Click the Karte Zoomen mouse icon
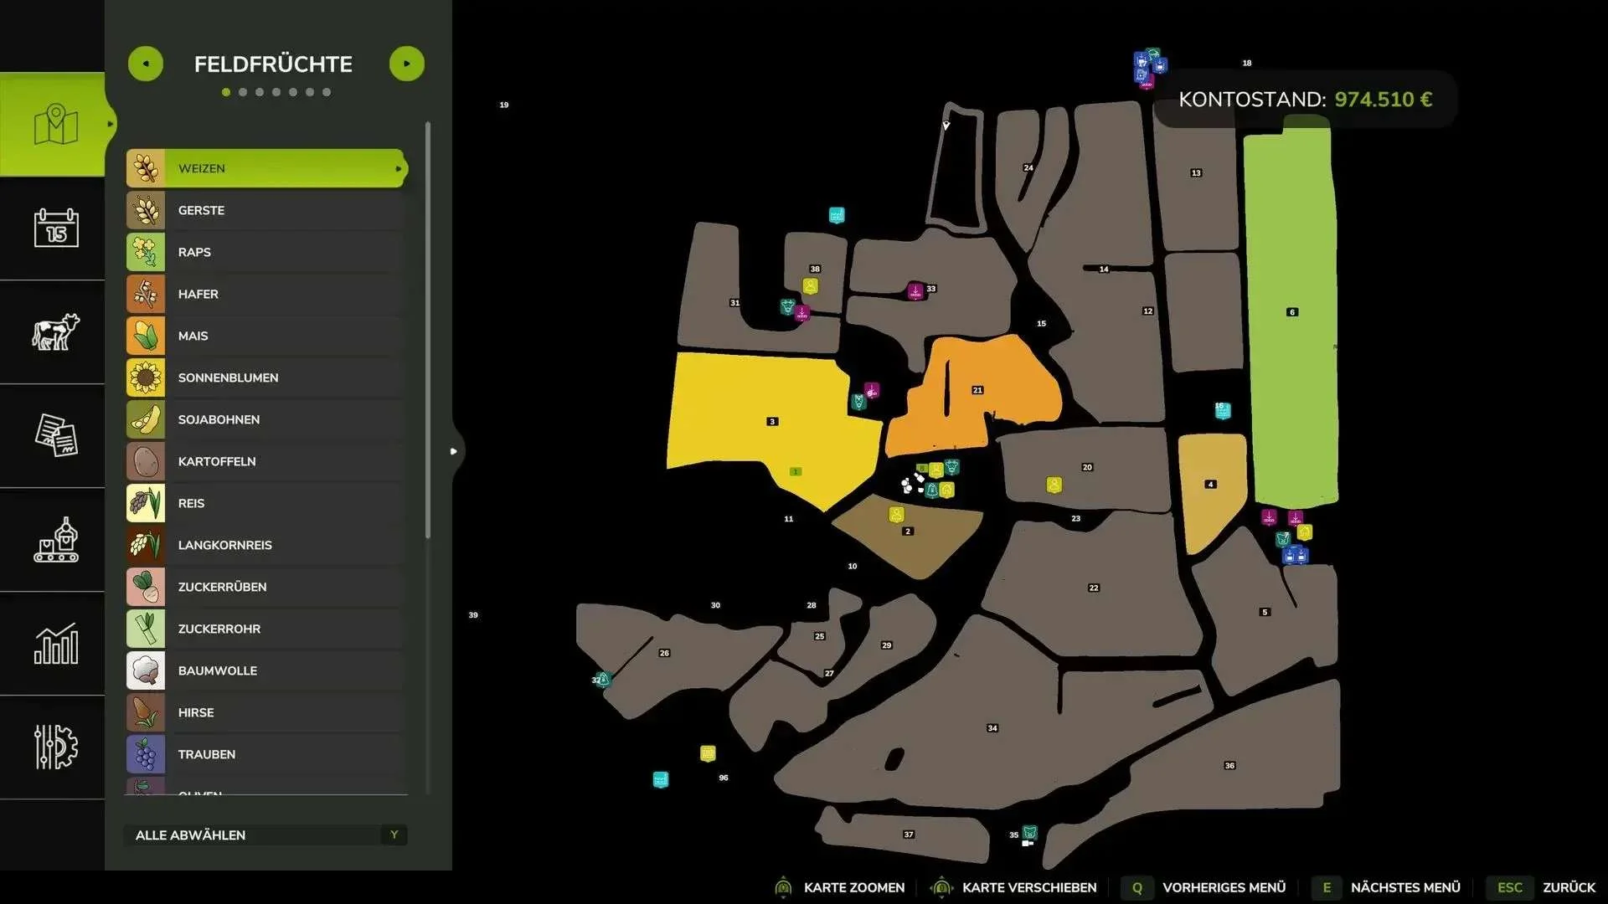This screenshot has height=904, width=1608. pos(783,886)
